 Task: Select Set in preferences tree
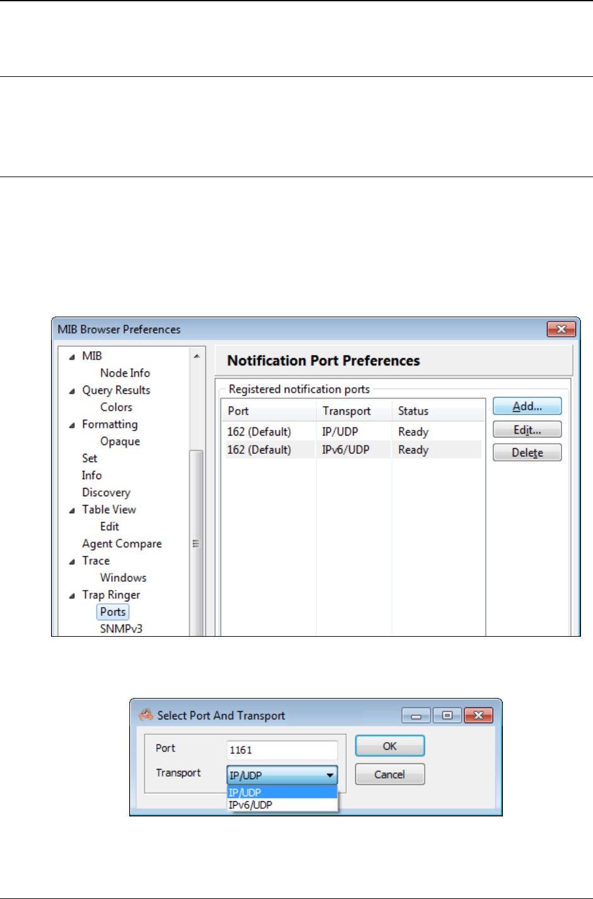[89, 458]
